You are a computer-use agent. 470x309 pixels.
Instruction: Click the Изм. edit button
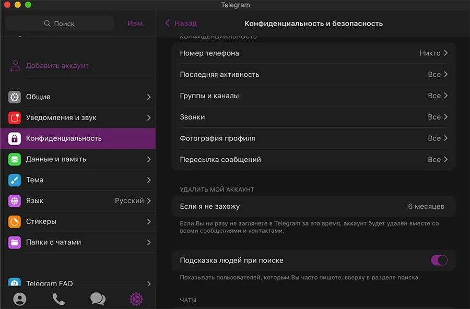pyautogui.click(x=136, y=23)
